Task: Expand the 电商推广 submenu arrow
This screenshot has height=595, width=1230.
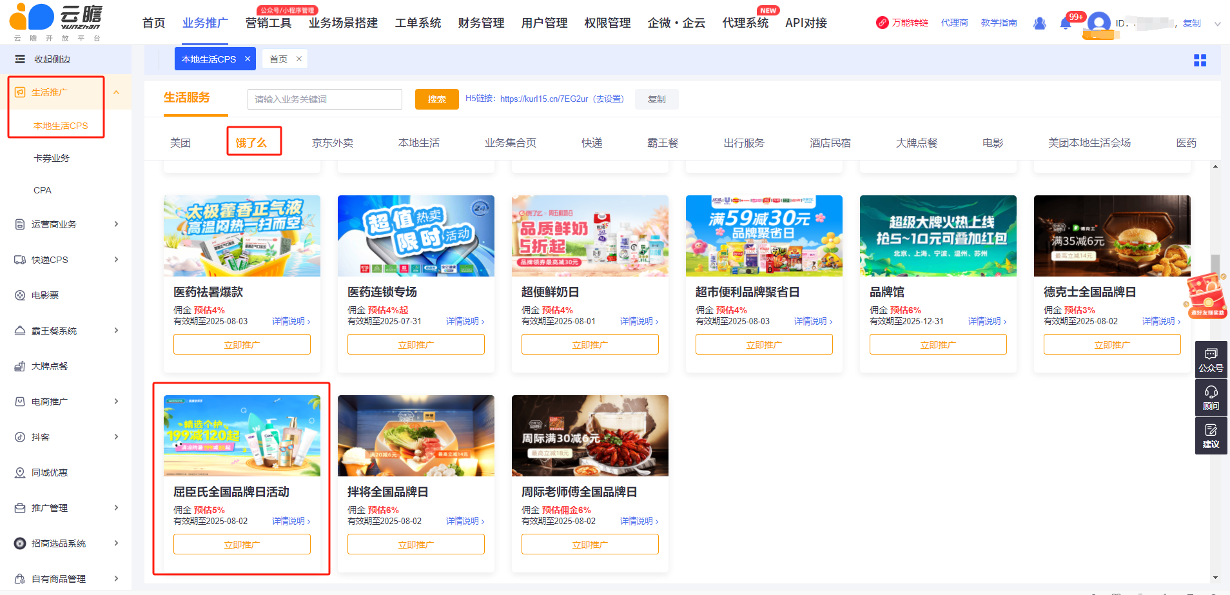Action: [x=117, y=402]
